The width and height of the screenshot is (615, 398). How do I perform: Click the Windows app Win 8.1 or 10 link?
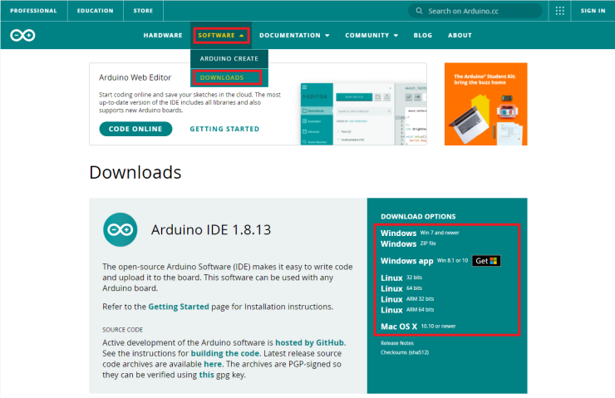[x=424, y=261]
